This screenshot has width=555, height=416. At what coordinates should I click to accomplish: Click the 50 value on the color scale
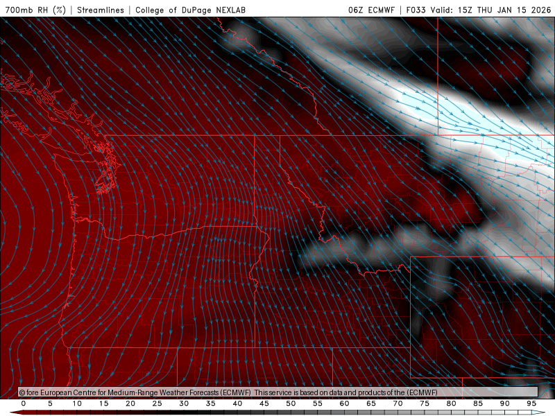click(291, 404)
